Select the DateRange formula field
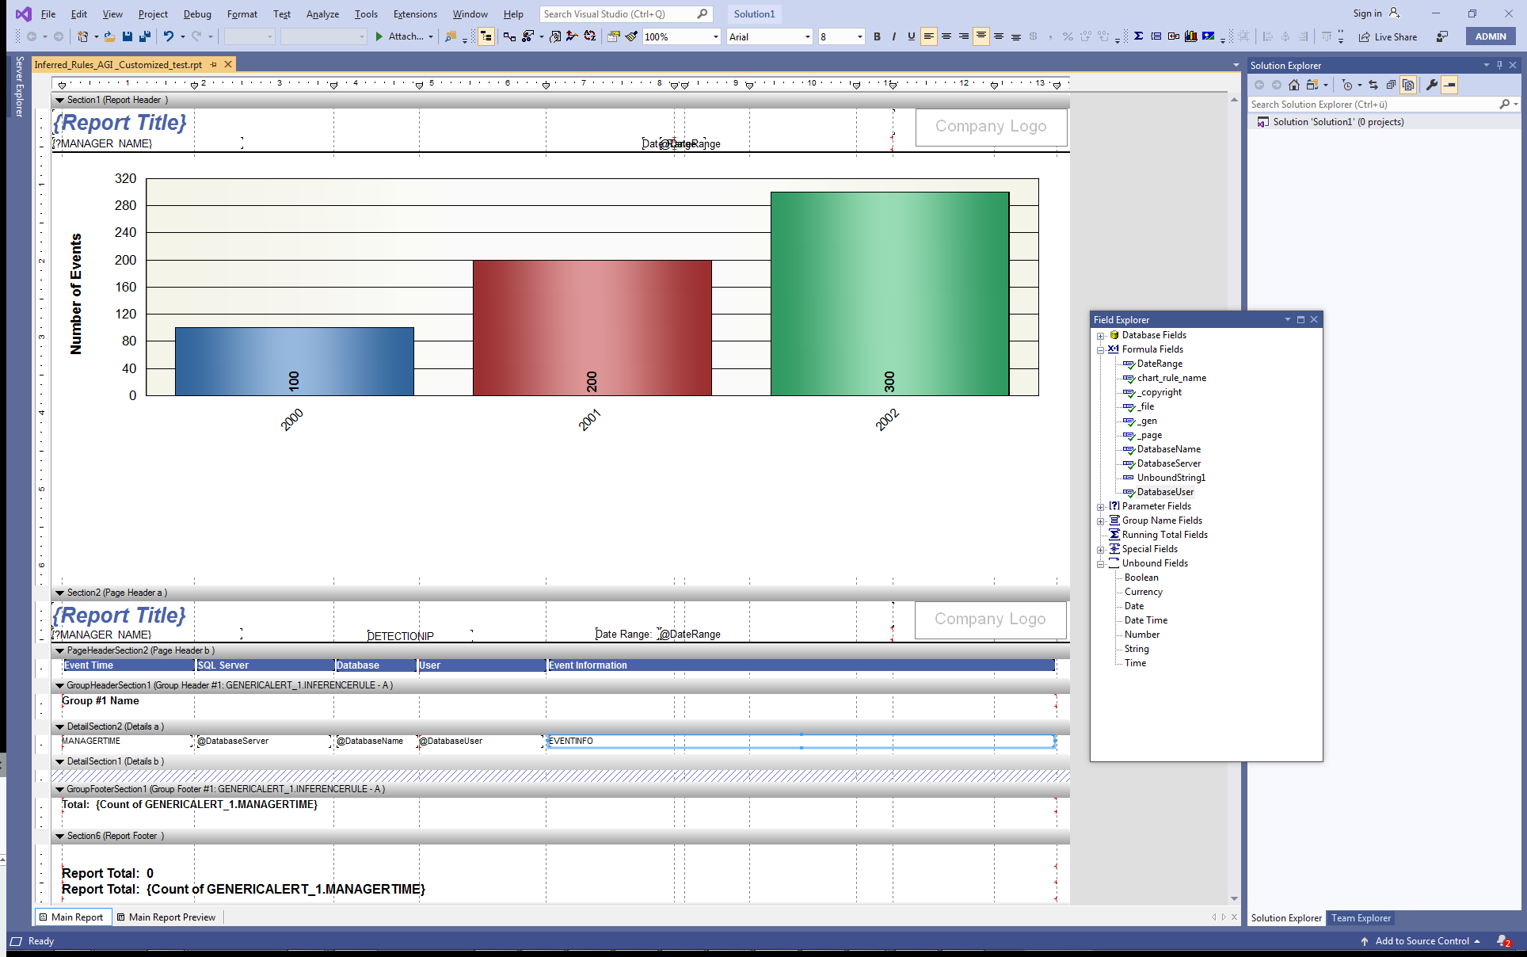Screen dimensions: 1527x957 (1160, 364)
